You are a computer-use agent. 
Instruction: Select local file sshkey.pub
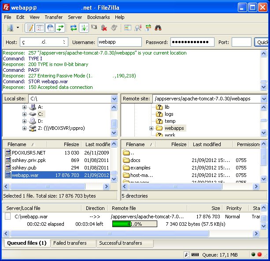tap(57, 168)
